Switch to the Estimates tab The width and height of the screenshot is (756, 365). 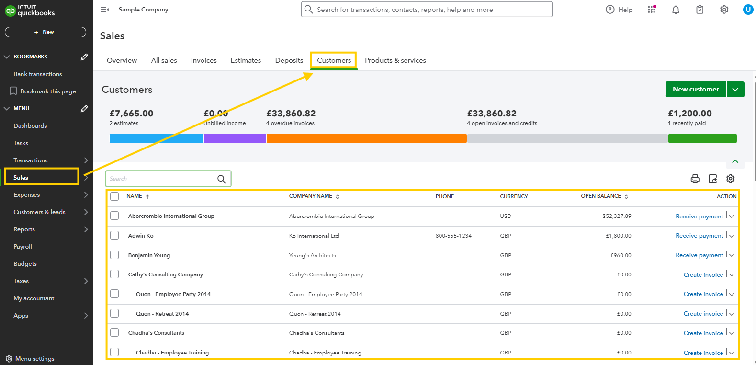[246, 60]
